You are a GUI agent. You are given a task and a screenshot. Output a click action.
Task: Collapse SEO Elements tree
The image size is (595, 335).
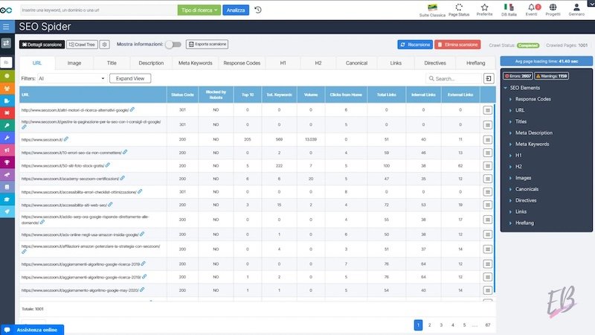[x=506, y=88]
